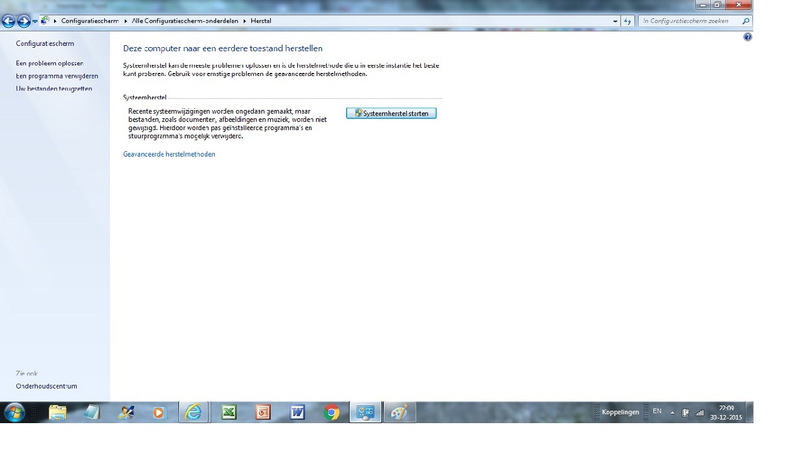
Task: Open the Snipping Tool taskbar icon
Action: (126, 412)
